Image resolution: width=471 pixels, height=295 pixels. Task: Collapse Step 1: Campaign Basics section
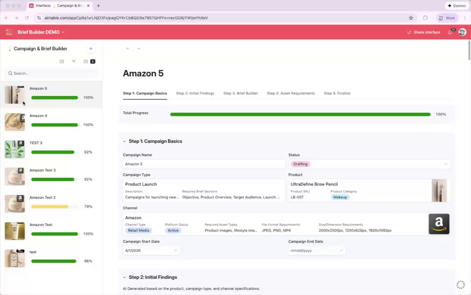point(124,141)
